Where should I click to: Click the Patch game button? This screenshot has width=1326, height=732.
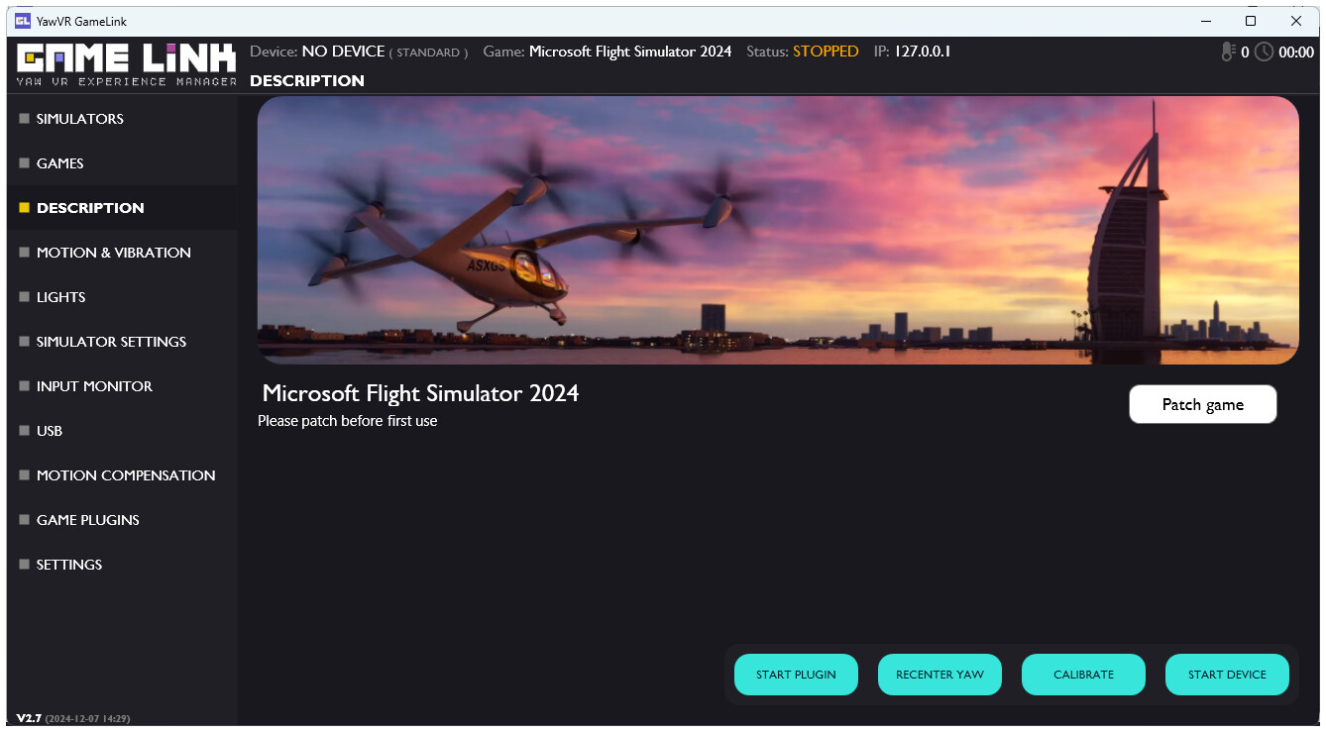coord(1202,404)
